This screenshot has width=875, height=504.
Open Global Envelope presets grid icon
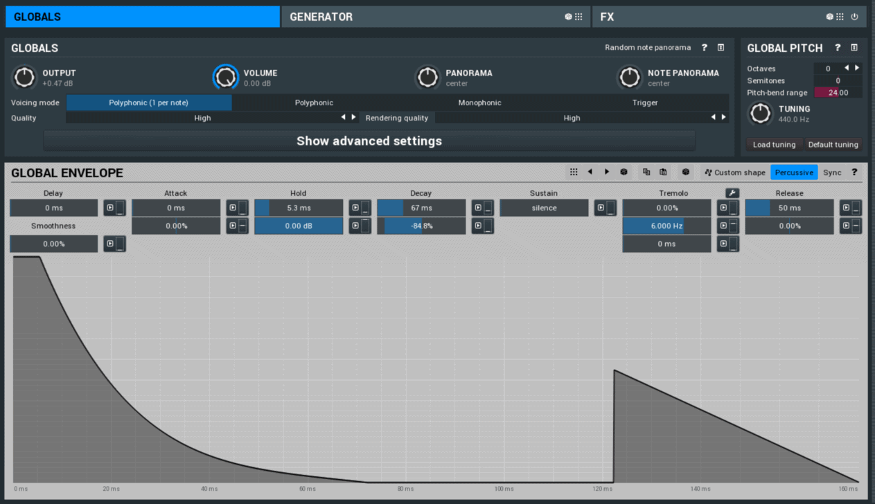point(574,172)
